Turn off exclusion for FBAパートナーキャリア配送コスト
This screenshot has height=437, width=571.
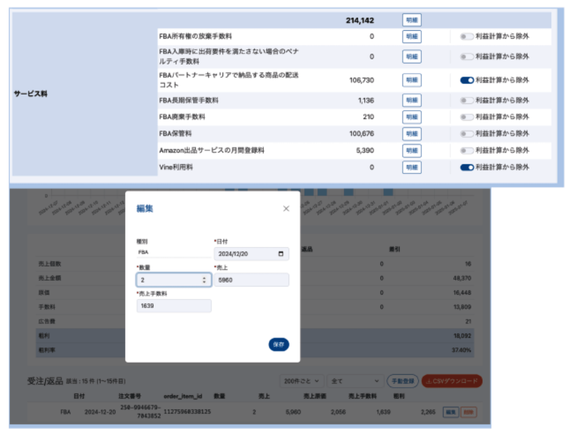click(x=467, y=80)
